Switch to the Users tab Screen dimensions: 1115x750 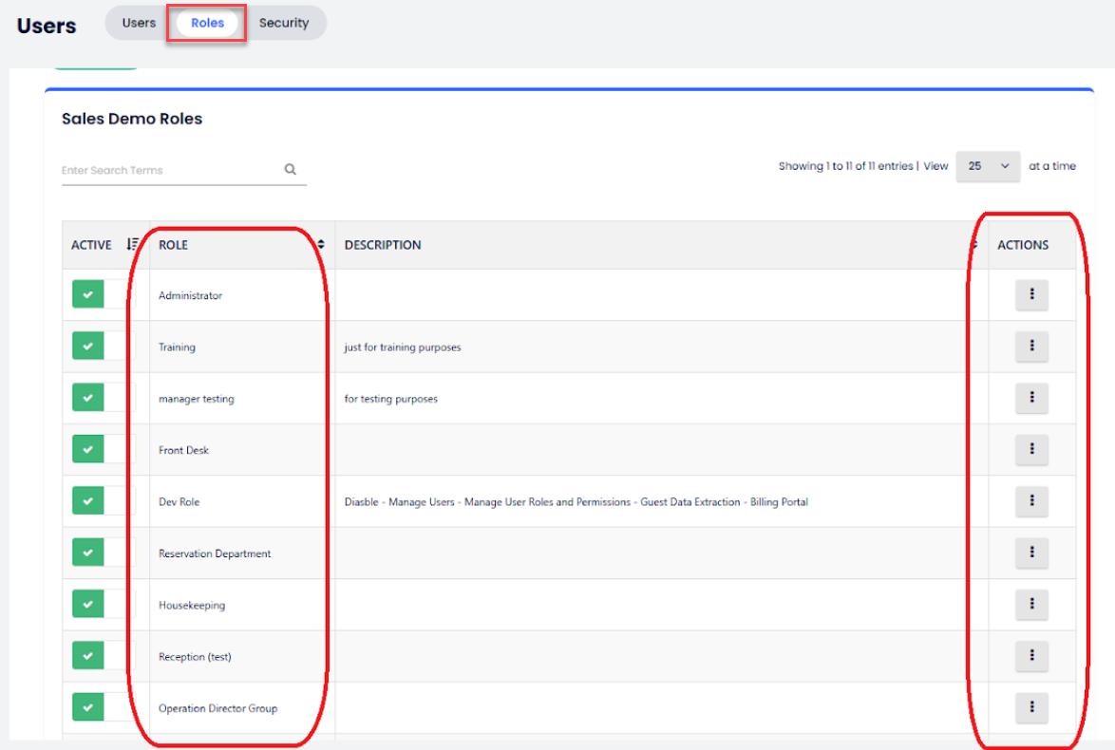(139, 23)
